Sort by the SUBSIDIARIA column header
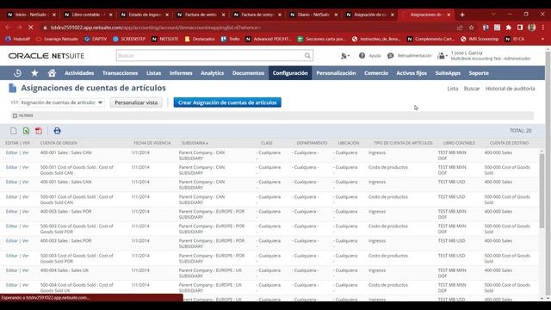The height and width of the screenshot is (310, 551). [x=195, y=143]
